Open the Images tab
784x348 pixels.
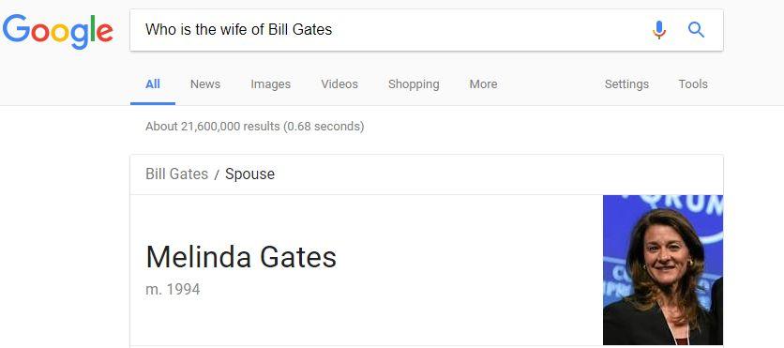coord(270,84)
